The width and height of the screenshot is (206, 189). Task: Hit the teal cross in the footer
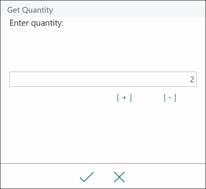(119, 177)
